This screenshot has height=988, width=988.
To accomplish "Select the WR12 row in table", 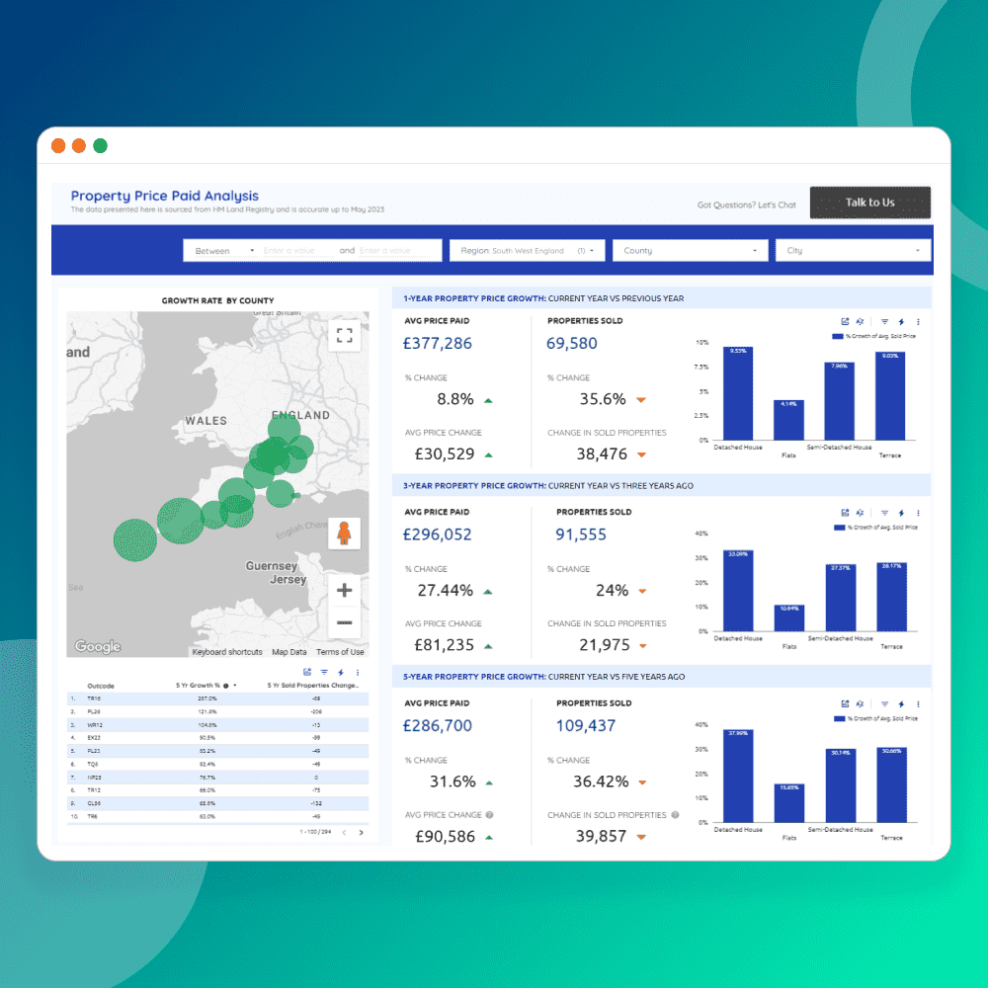I will pyautogui.click(x=218, y=724).
